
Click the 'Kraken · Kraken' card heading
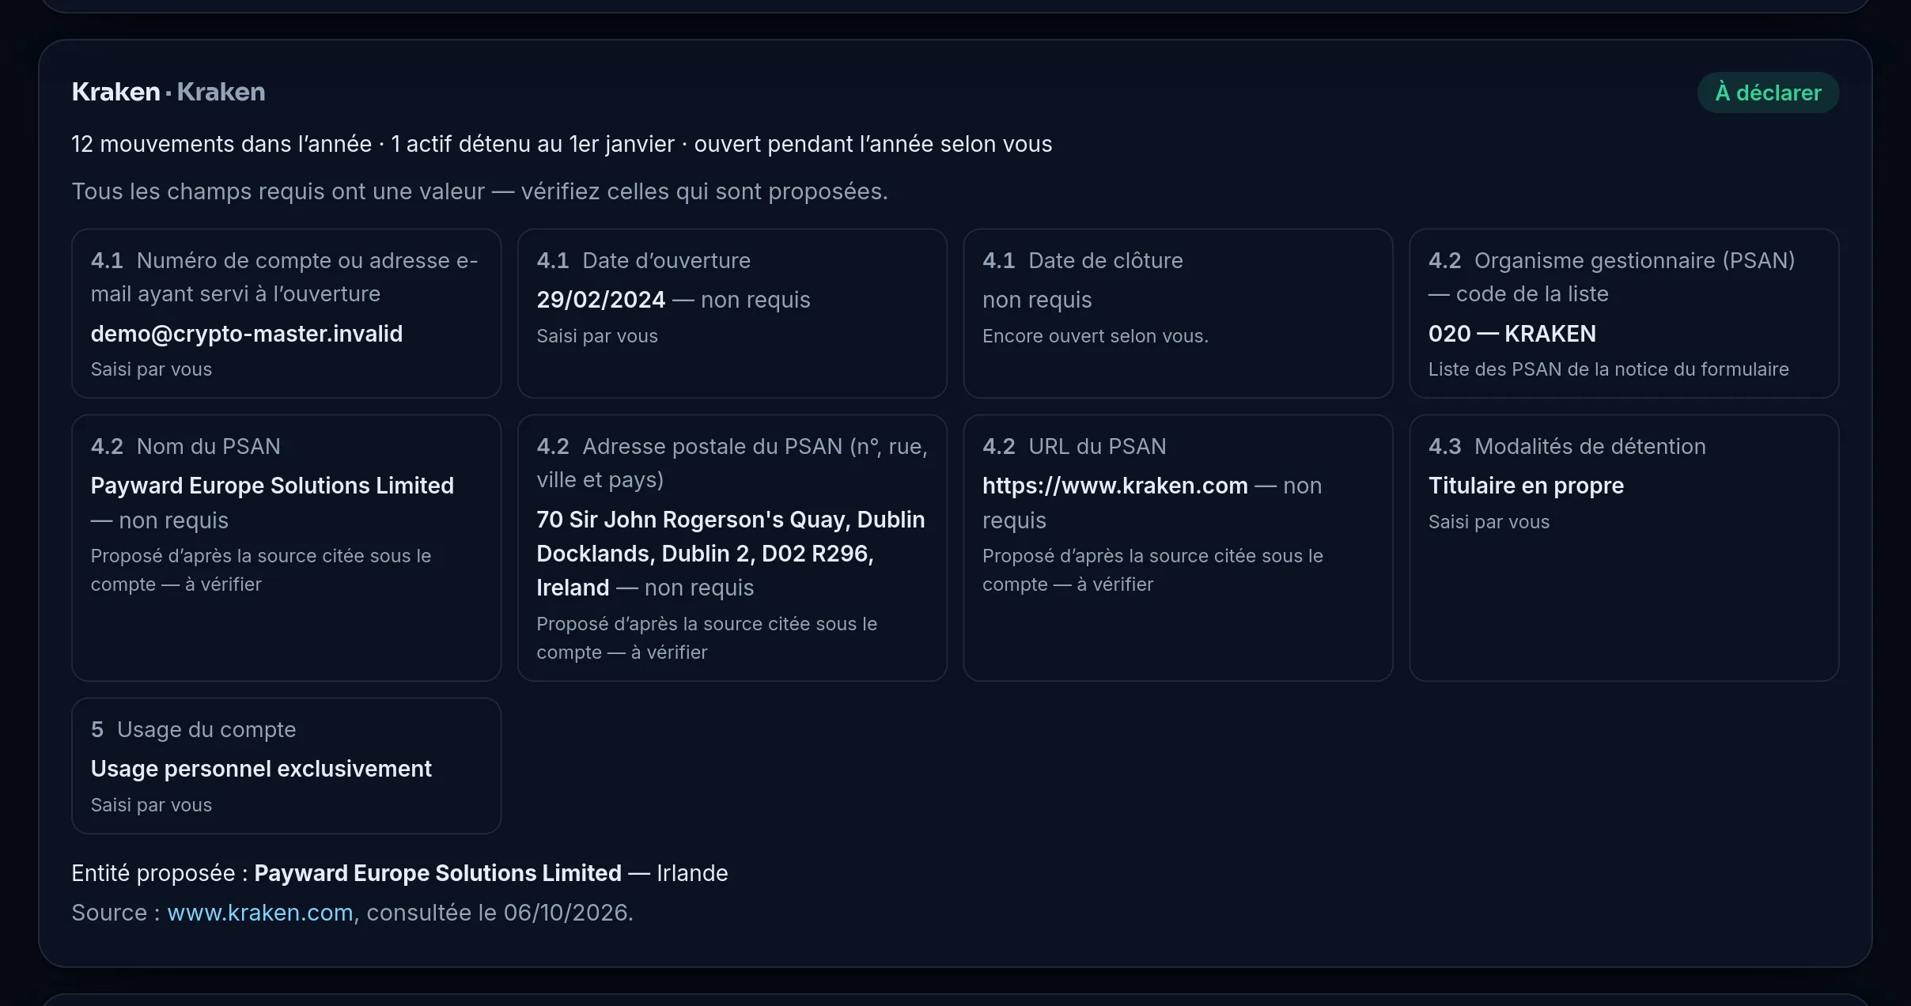tap(168, 92)
